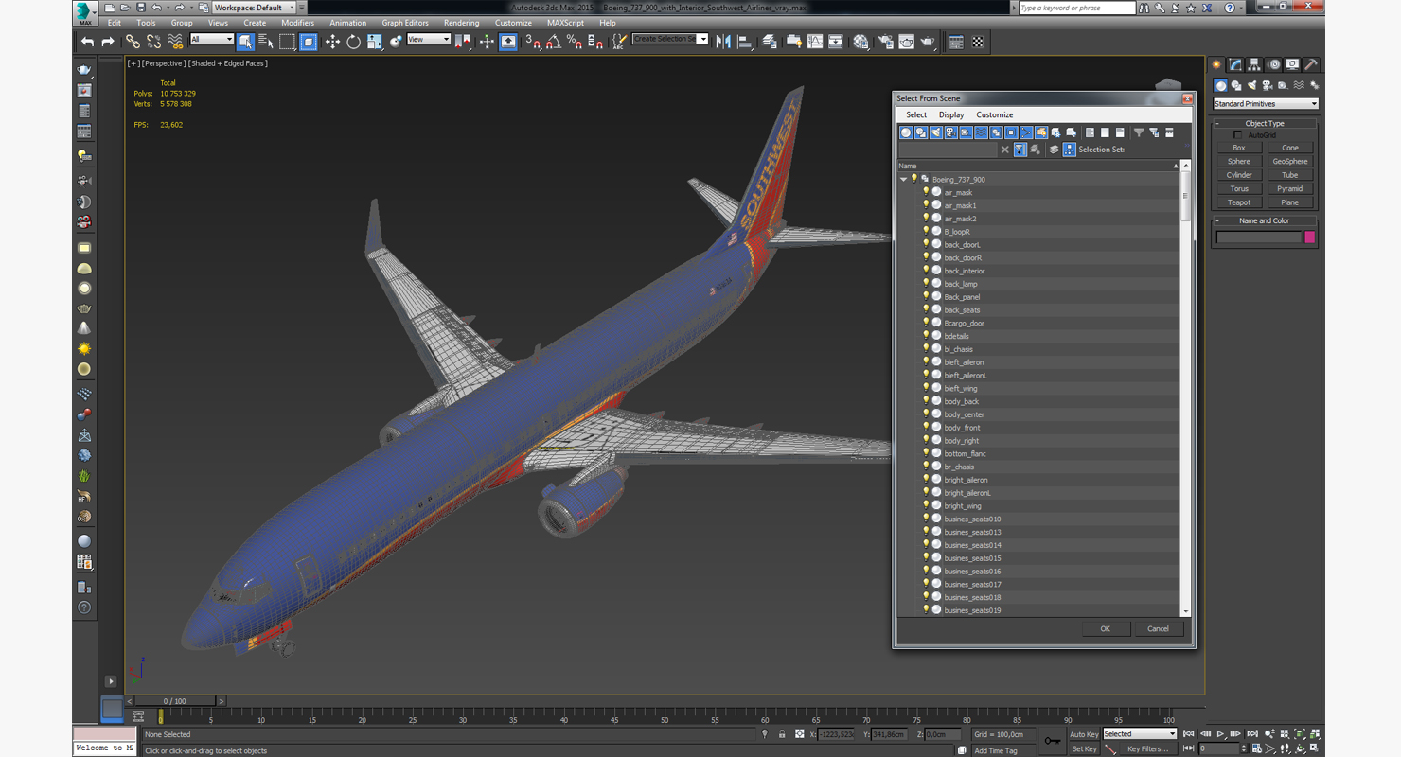
Task: Choose the Select and Rotate tool
Action: pos(353,42)
